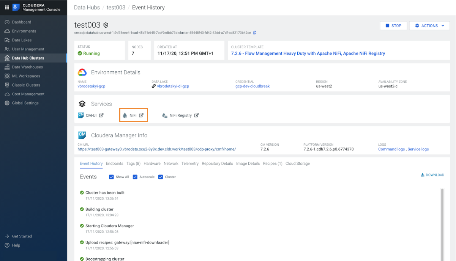
Task: Open gcp-dev-cloudbreak credential link
Action: point(252,86)
